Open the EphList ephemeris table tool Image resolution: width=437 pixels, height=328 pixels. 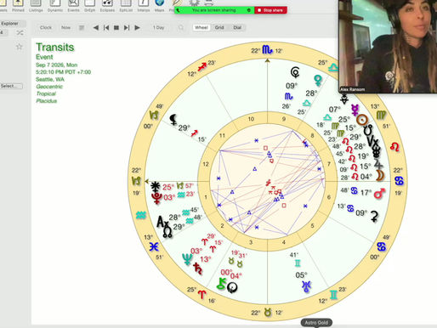pyautogui.click(x=126, y=6)
